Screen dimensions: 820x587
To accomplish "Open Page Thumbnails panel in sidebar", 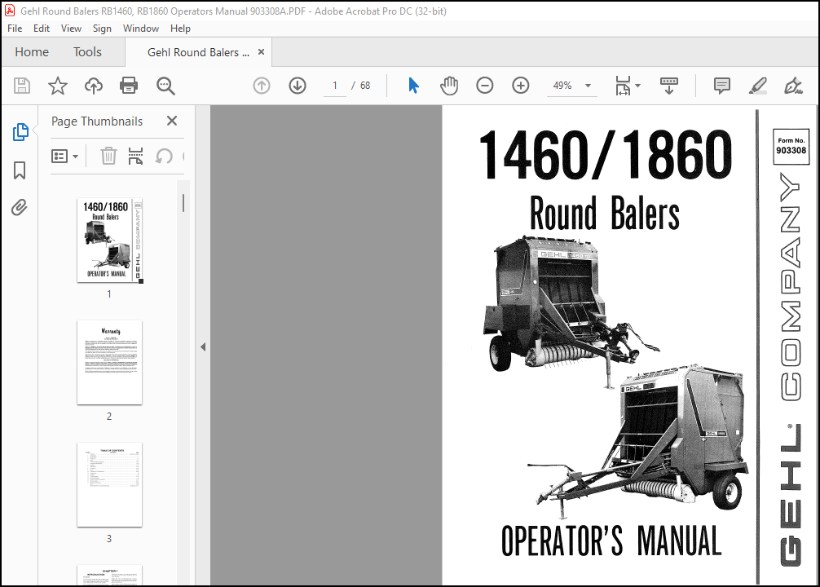I will tap(20, 132).
